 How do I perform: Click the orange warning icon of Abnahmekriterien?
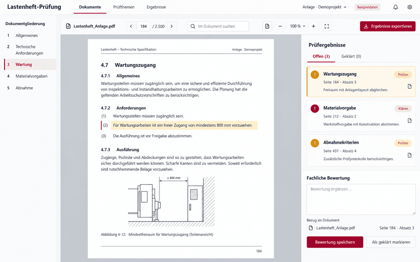(x=315, y=143)
